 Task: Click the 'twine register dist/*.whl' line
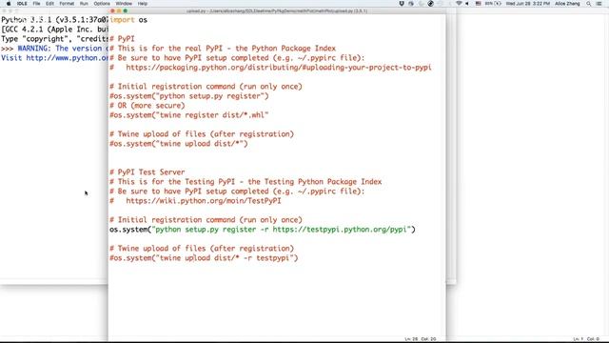click(x=189, y=115)
